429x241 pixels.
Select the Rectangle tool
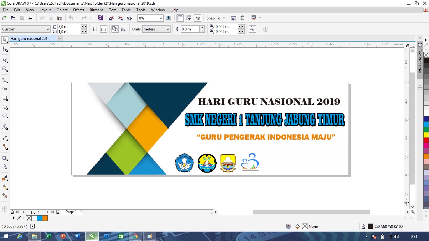click(x=5, y=98)
